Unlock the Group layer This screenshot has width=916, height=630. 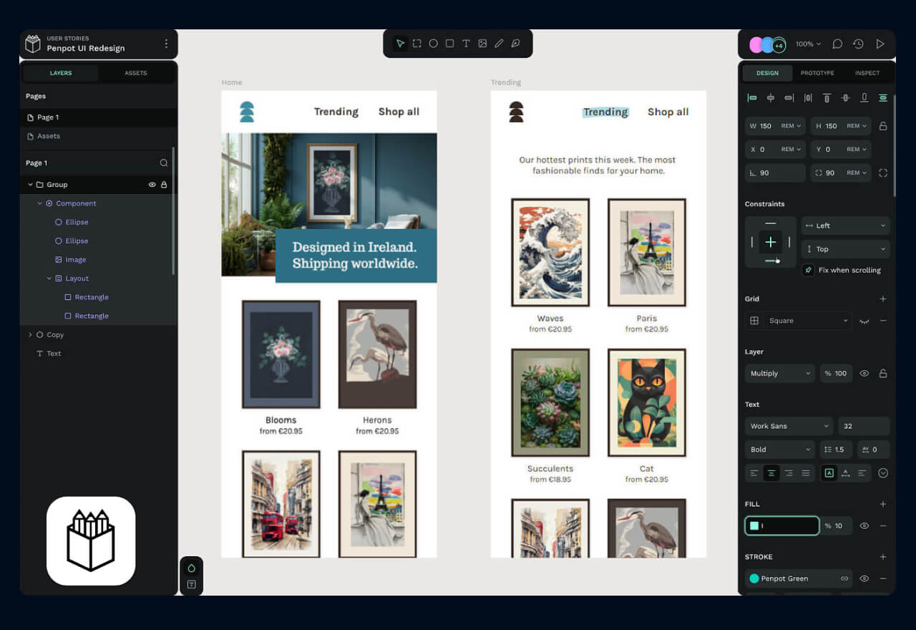tap(165, 184)
